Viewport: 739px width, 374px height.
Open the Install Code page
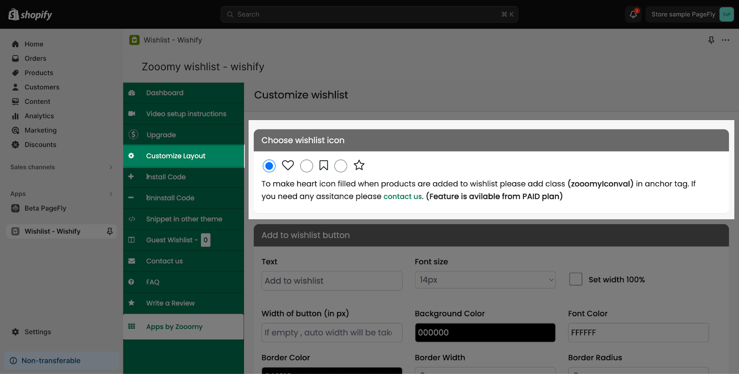point(183,177)
